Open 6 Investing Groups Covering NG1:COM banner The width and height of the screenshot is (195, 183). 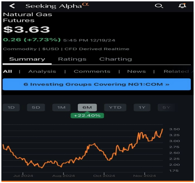[97, 84]
